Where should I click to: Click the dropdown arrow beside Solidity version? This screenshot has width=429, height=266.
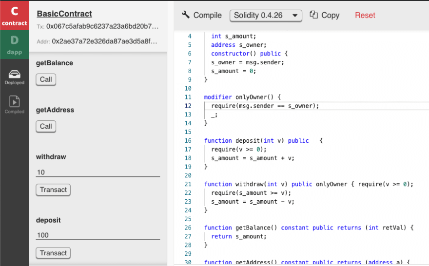295,16
